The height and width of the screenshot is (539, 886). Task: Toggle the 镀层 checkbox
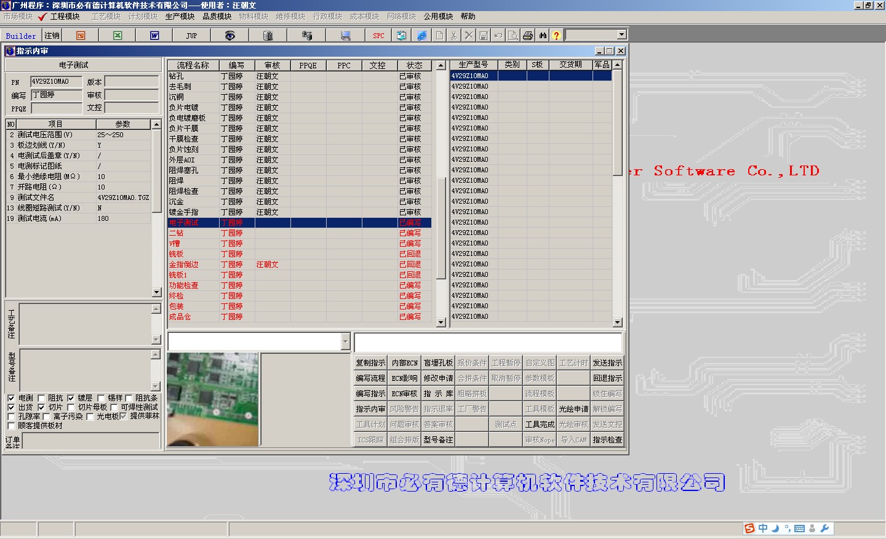coord(71,398)
